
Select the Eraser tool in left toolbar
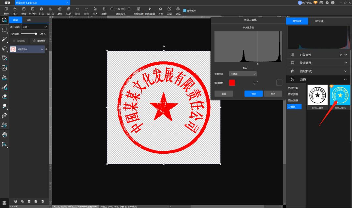point(4,97)
